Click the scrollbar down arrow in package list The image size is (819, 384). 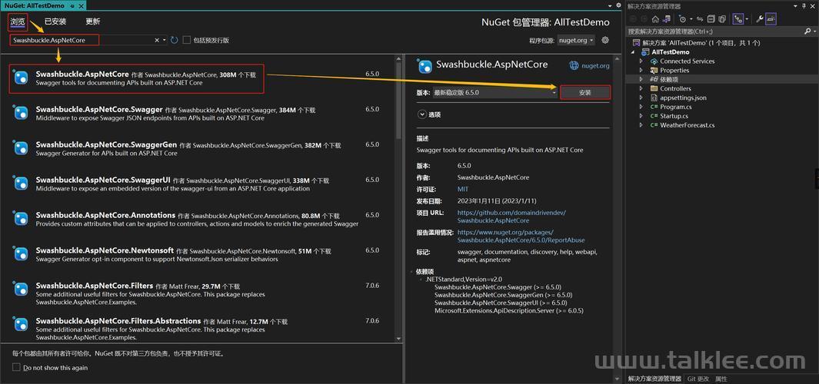click(400, 339)
